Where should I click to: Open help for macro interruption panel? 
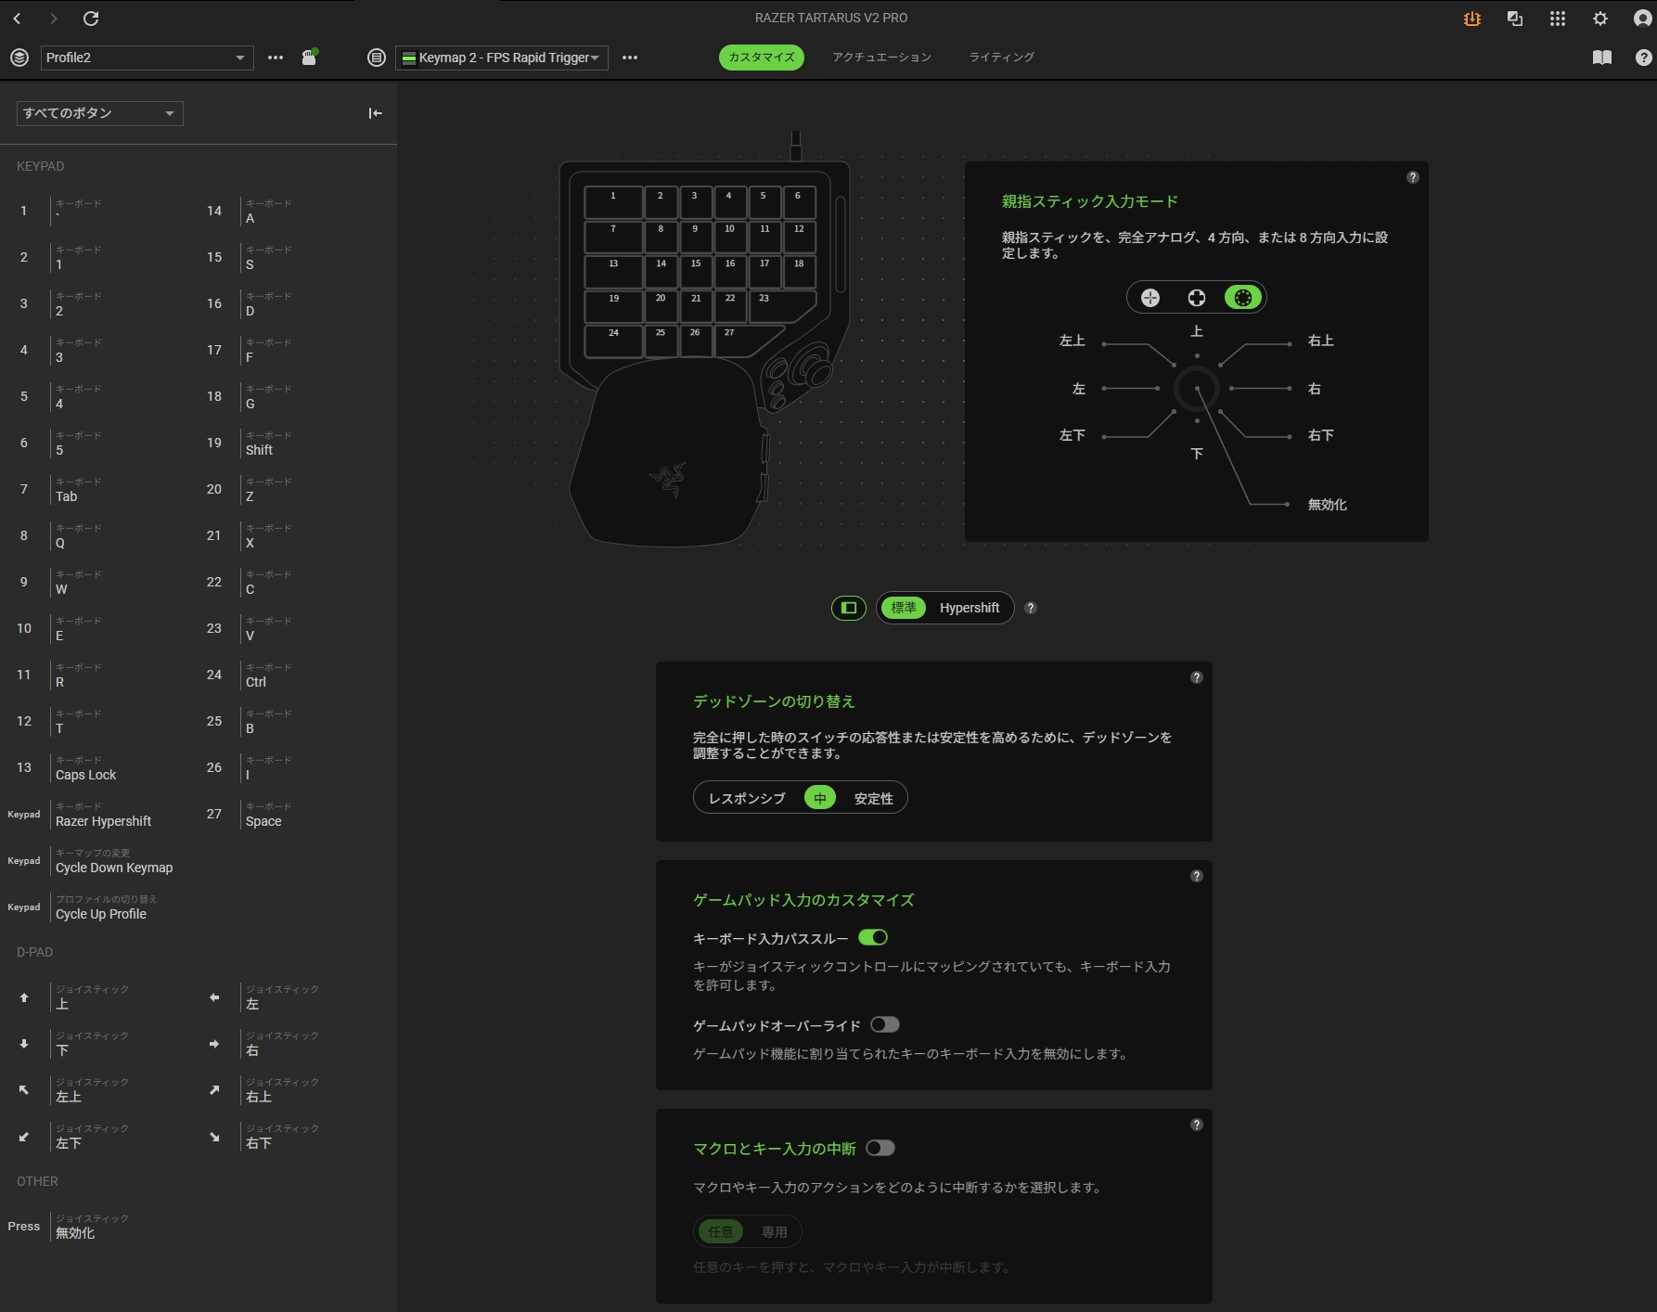coord(1197,1125)
